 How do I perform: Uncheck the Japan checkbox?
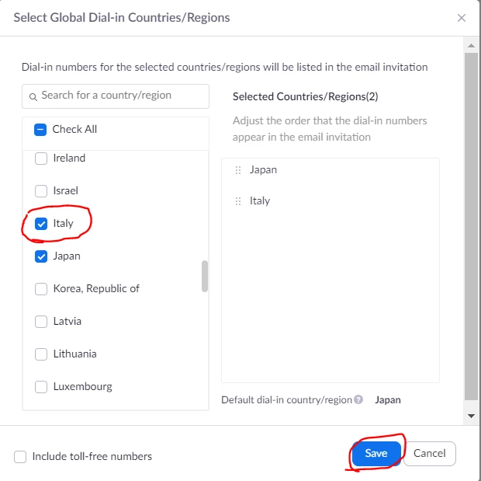coord(41,256)
